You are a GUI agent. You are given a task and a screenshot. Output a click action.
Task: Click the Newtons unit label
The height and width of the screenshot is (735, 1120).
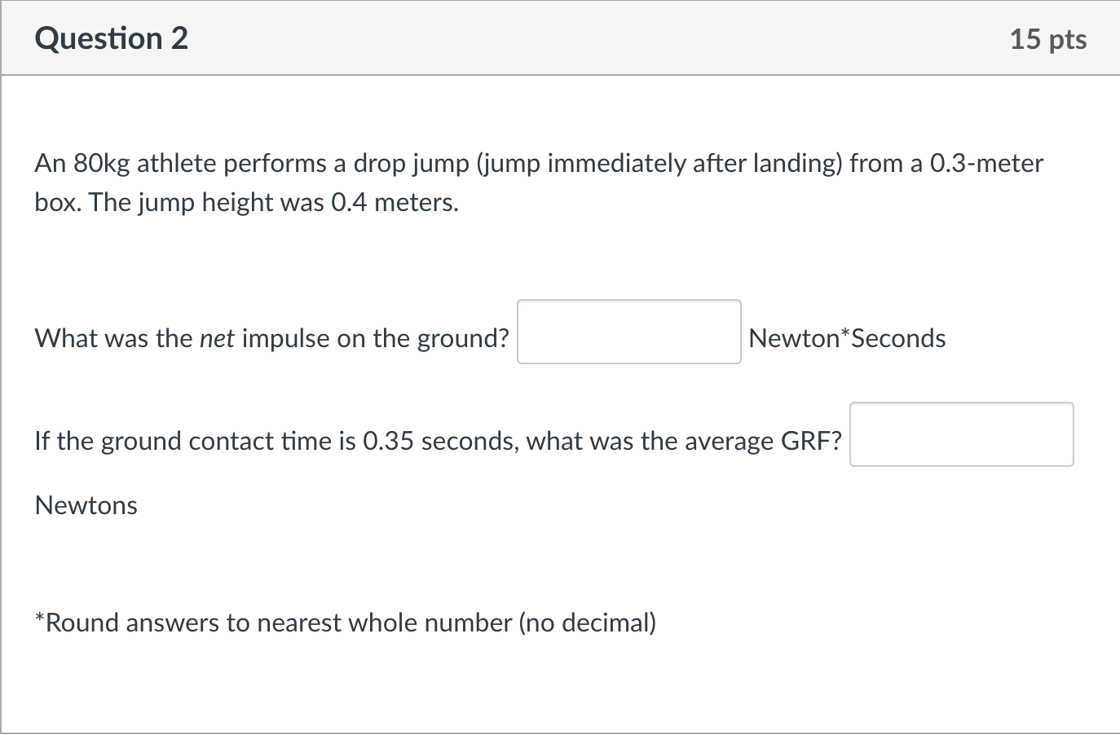tap(86, 505)
